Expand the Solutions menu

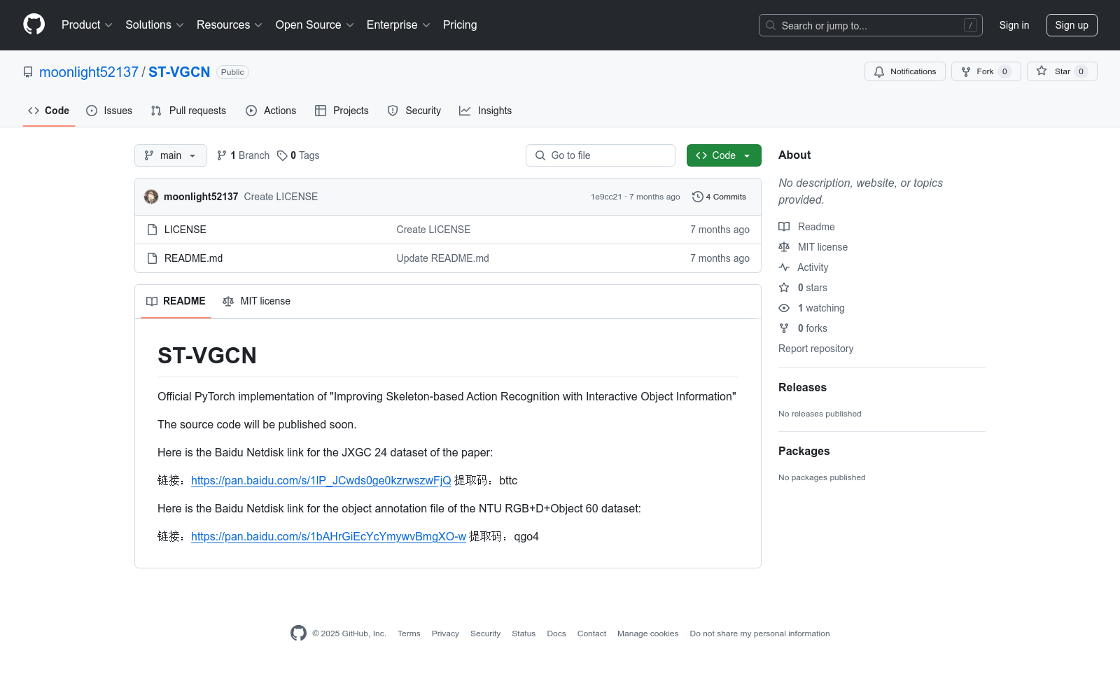[x=155, y=24]
